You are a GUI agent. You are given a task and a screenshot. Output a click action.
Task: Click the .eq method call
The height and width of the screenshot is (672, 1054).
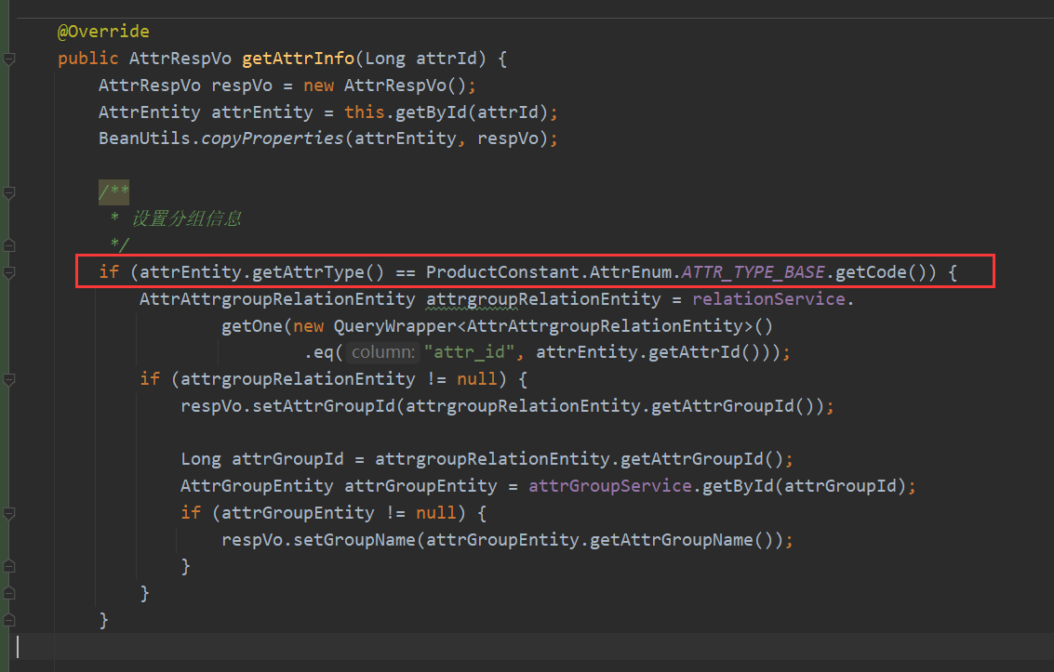319,352
